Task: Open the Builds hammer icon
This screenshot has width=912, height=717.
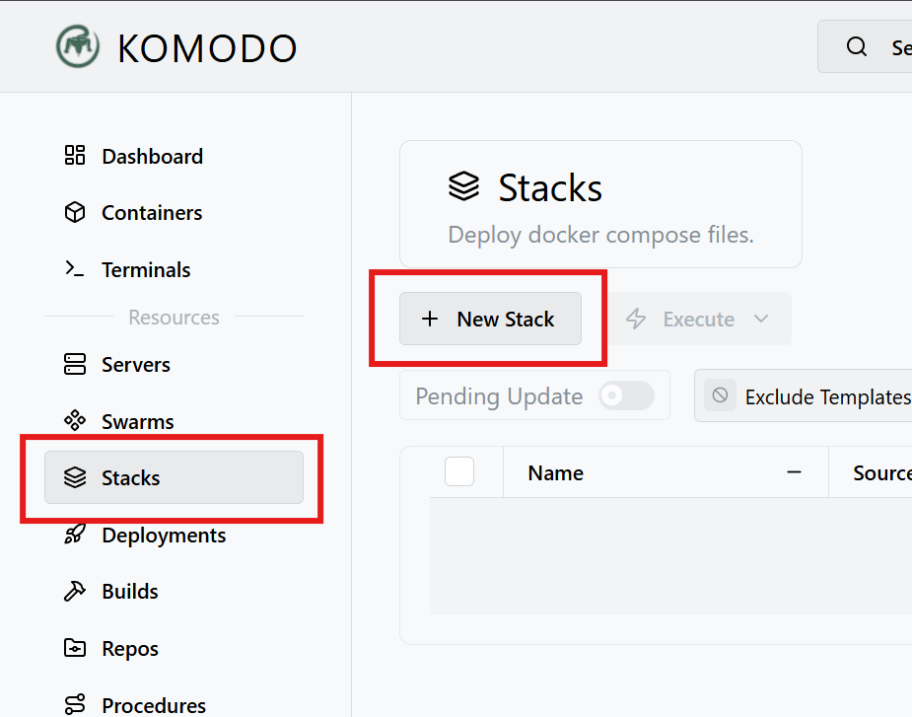Action: point(75,592)
